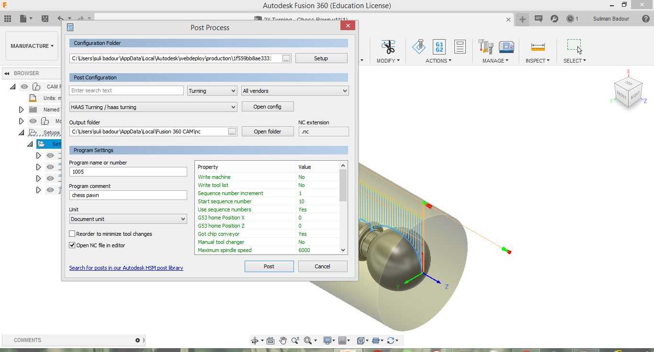The image size is (654, 352).
Task: Open the data panel grid icon
Action: (8, 19)
